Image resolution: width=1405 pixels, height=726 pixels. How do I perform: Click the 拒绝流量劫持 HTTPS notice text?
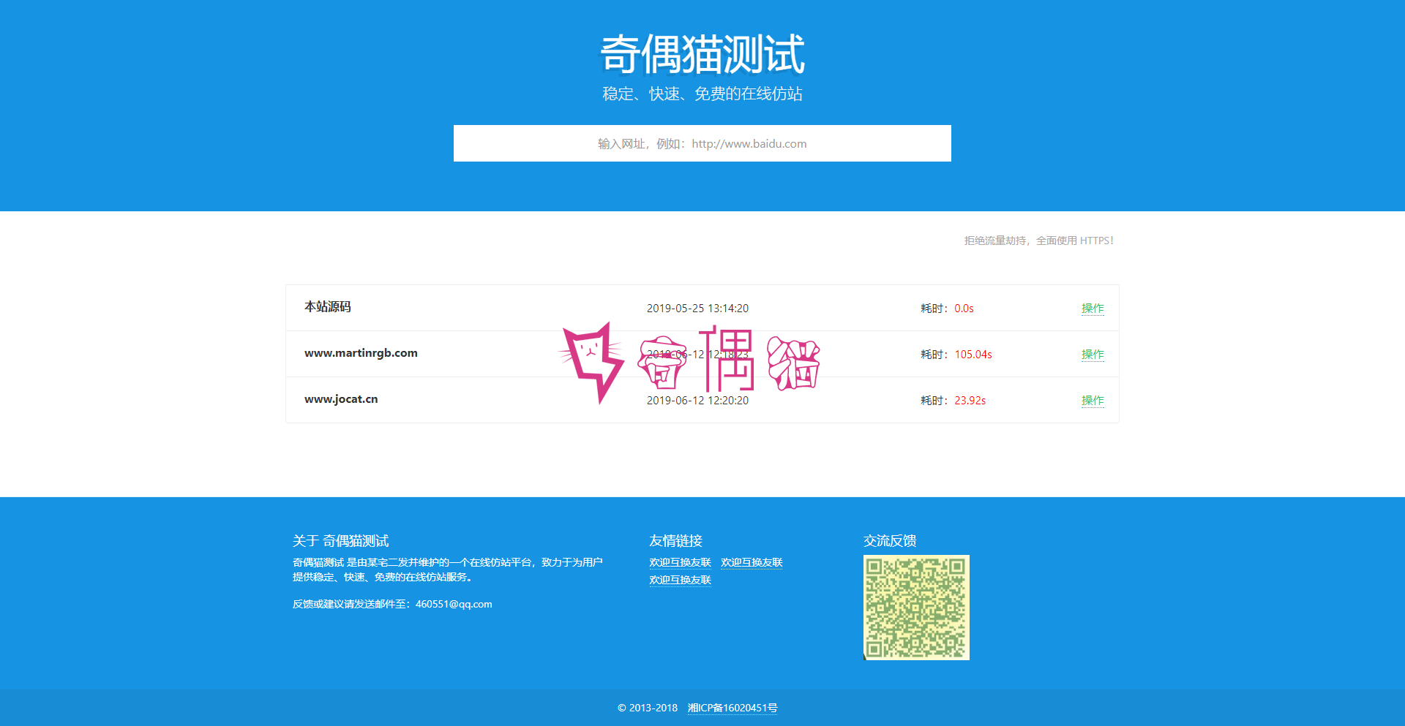1038,241
